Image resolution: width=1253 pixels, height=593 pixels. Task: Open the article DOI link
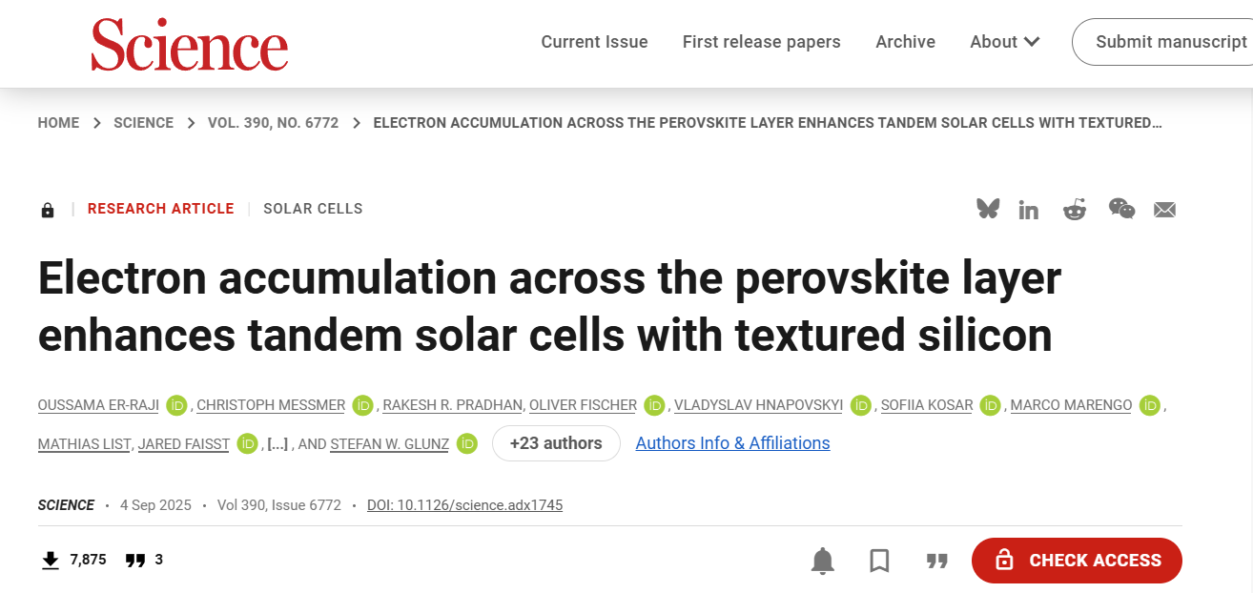coord(464,505)
